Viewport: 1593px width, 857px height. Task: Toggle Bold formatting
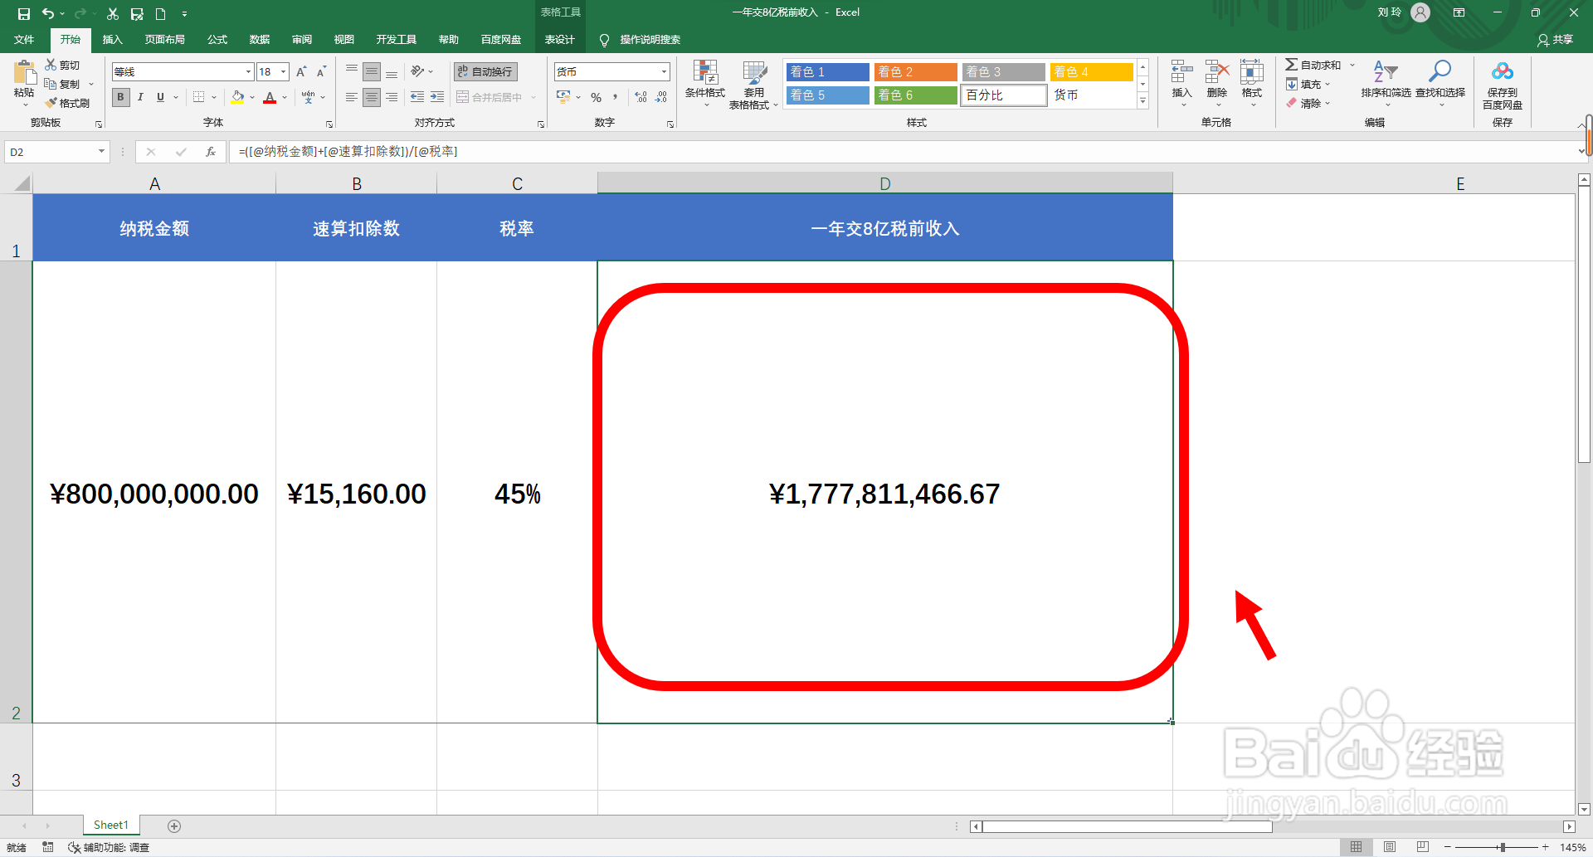pyautogui.click(x=121, y=97)
